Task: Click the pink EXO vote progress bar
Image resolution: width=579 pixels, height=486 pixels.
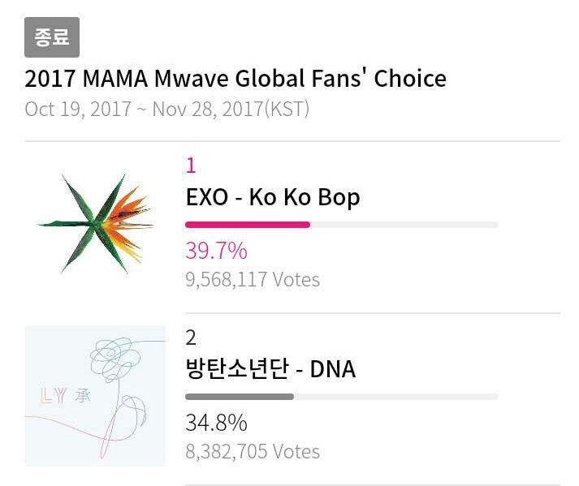Action: point(248,225)
